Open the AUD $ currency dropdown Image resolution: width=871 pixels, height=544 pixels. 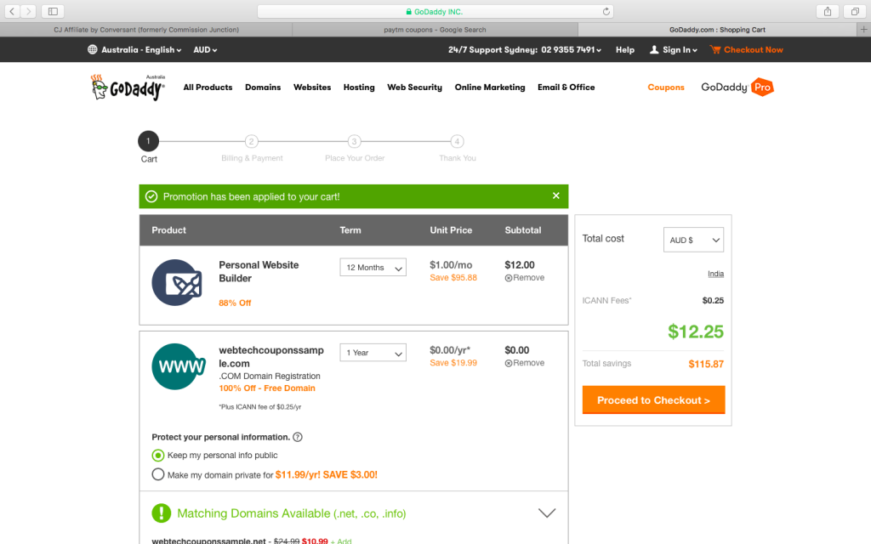coord(693,240)
